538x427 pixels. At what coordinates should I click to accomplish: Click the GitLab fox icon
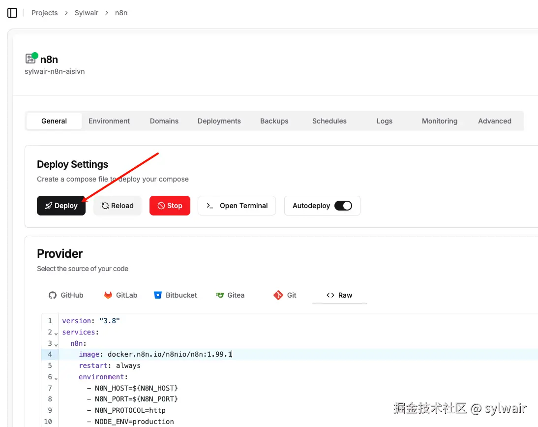(x=108, y=295)
